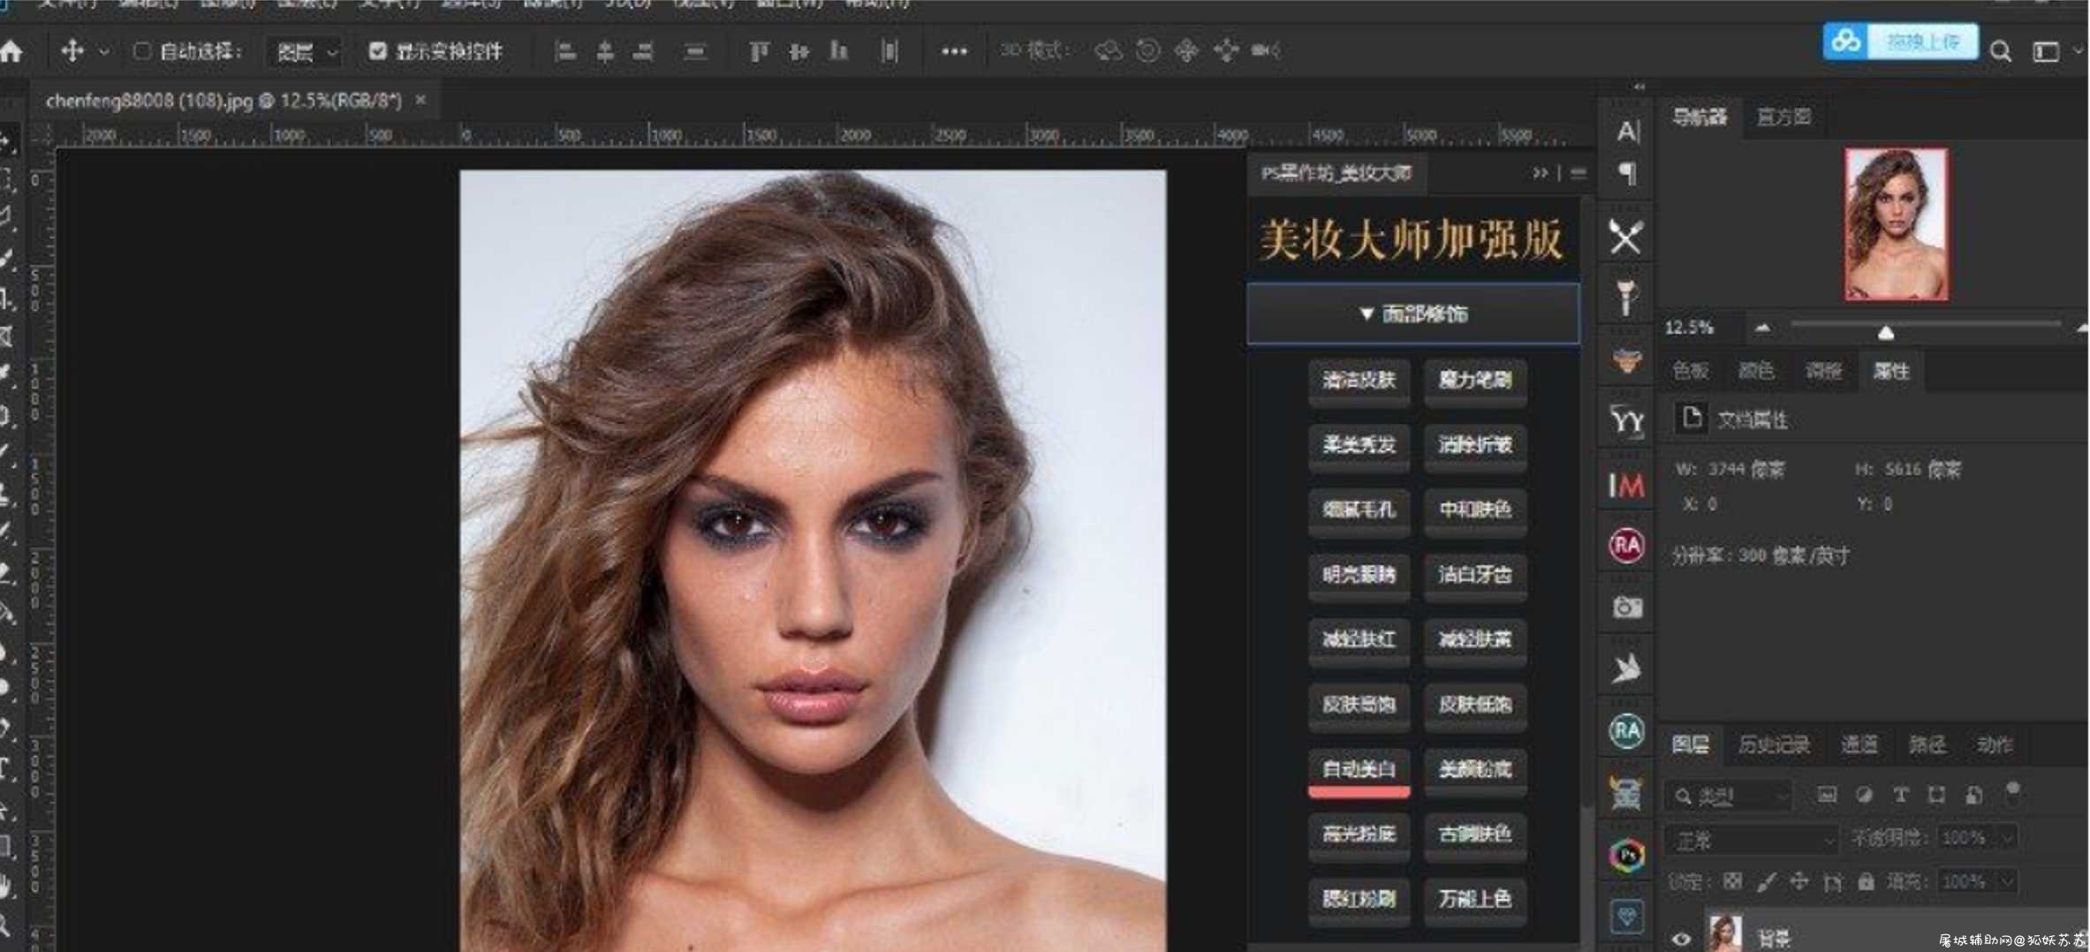Align left edges icon in options bar
This screenshot has height=952, width=2090.
pos(565,51)
